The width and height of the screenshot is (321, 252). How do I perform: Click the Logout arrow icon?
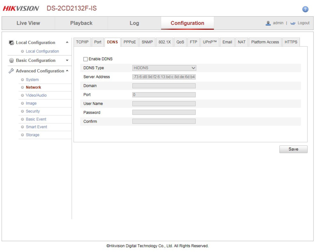click(x=293, y=23)
